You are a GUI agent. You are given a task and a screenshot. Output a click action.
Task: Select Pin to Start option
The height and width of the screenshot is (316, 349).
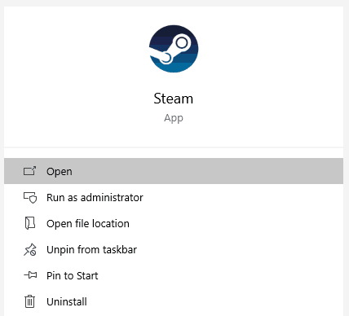174,275
